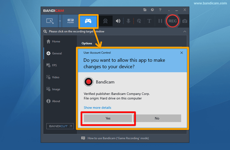Expand Show more details link
The width and height of the screenshot is (230, 150).
[97, 108]
